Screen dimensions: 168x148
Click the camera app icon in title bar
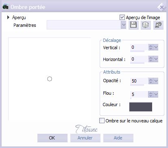6,7
